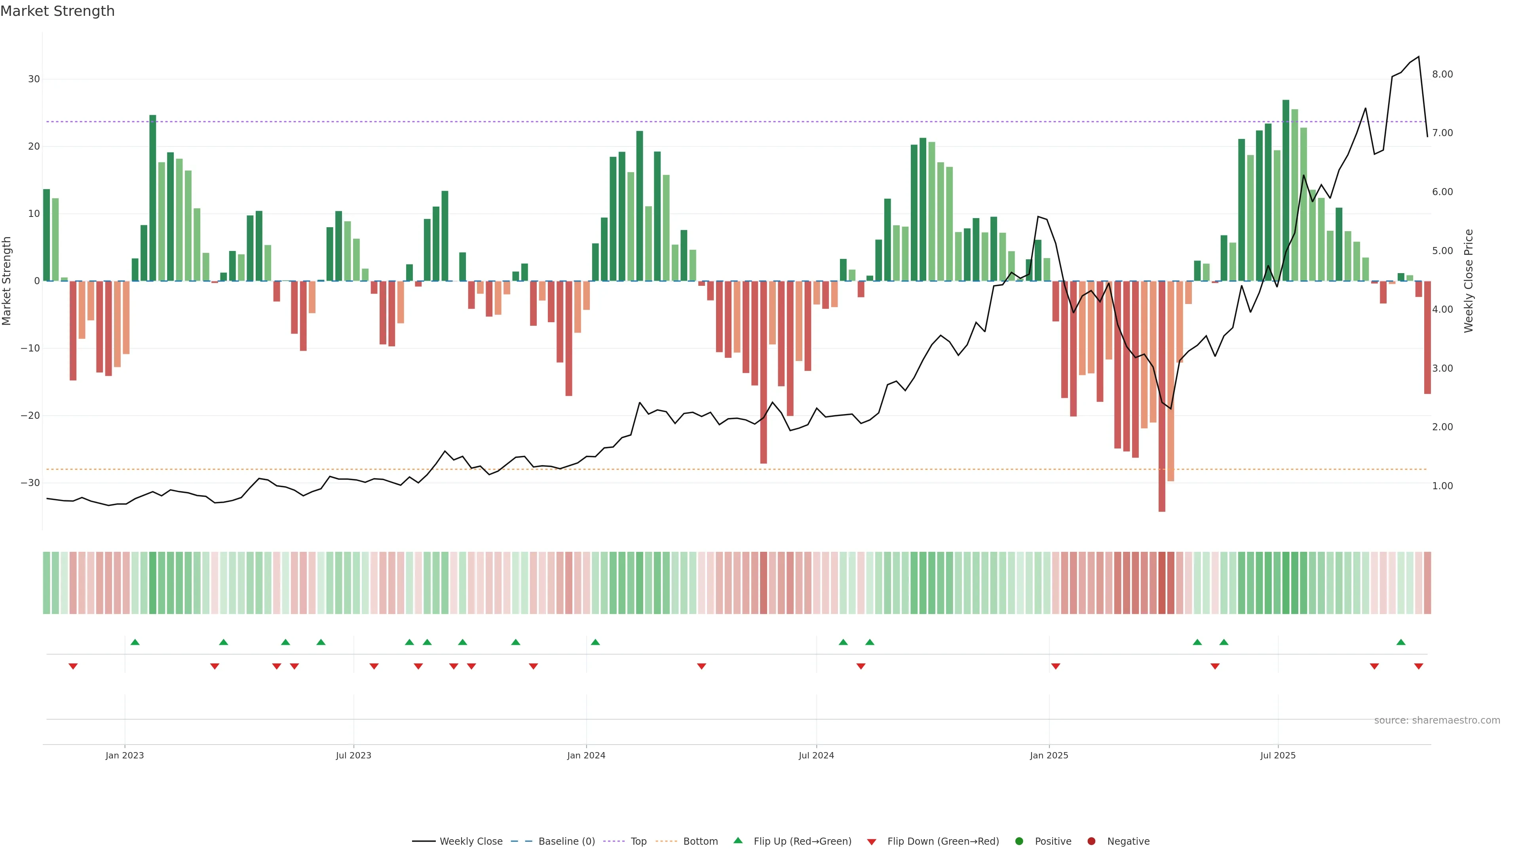Click the last red flip-down triangle marker
This screenshot has width=1520, height=855.
point(1419,666)
